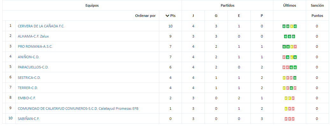
Task: Open ALHAMA-C.F. Zalux team link
Action: (x=33, y=36)
